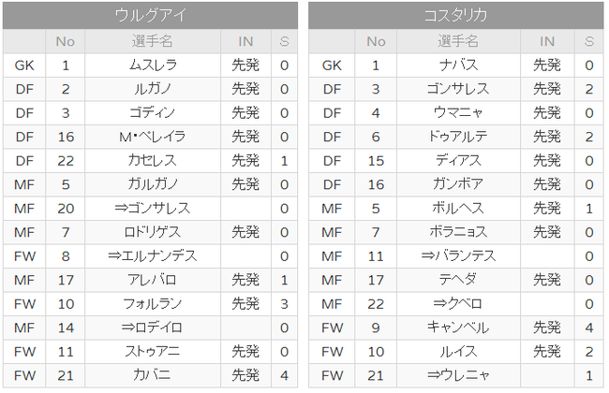The image size is (609, 393).
Task: Click the ウルグアイ team header
Action: click(x=150, y=15)
